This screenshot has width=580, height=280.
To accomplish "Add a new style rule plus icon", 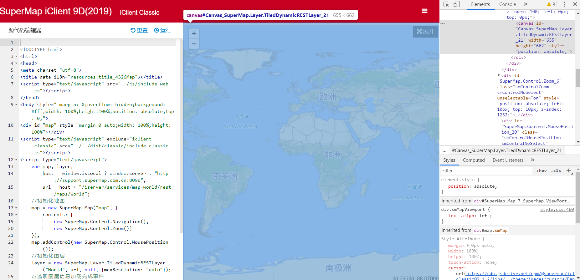I will tap(569, 171).
